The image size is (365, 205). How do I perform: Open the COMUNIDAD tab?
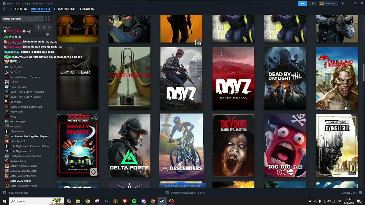pyautogui.click(x=65, y=9)
